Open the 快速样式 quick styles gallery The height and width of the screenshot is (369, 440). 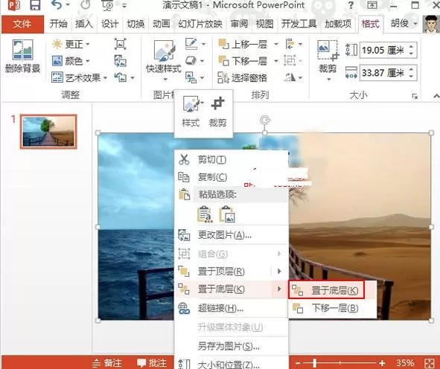tap(164, 60)
